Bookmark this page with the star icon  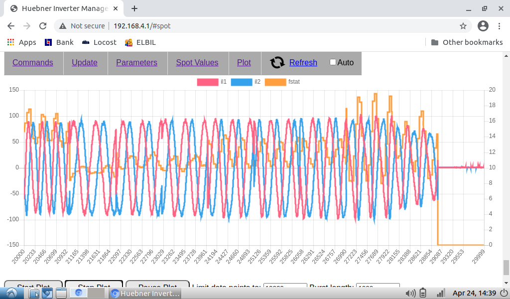pos(463,26)
